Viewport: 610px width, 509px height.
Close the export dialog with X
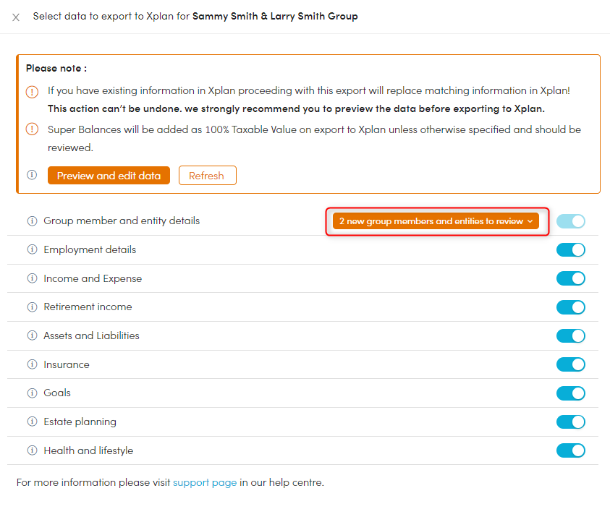click(16, 17)
